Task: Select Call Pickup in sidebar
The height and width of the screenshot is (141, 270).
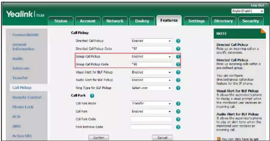Action: pos(22,88)
